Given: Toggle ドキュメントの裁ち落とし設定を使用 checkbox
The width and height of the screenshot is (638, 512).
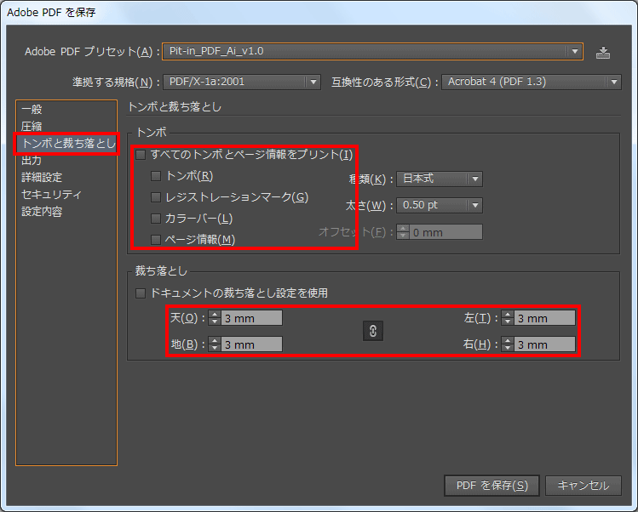Looking at the screenshot, I should [x=141, y=293].
